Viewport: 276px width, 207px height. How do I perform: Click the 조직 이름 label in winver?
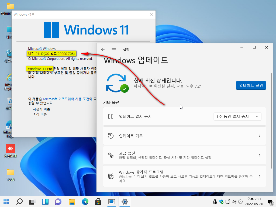(40, 114)
